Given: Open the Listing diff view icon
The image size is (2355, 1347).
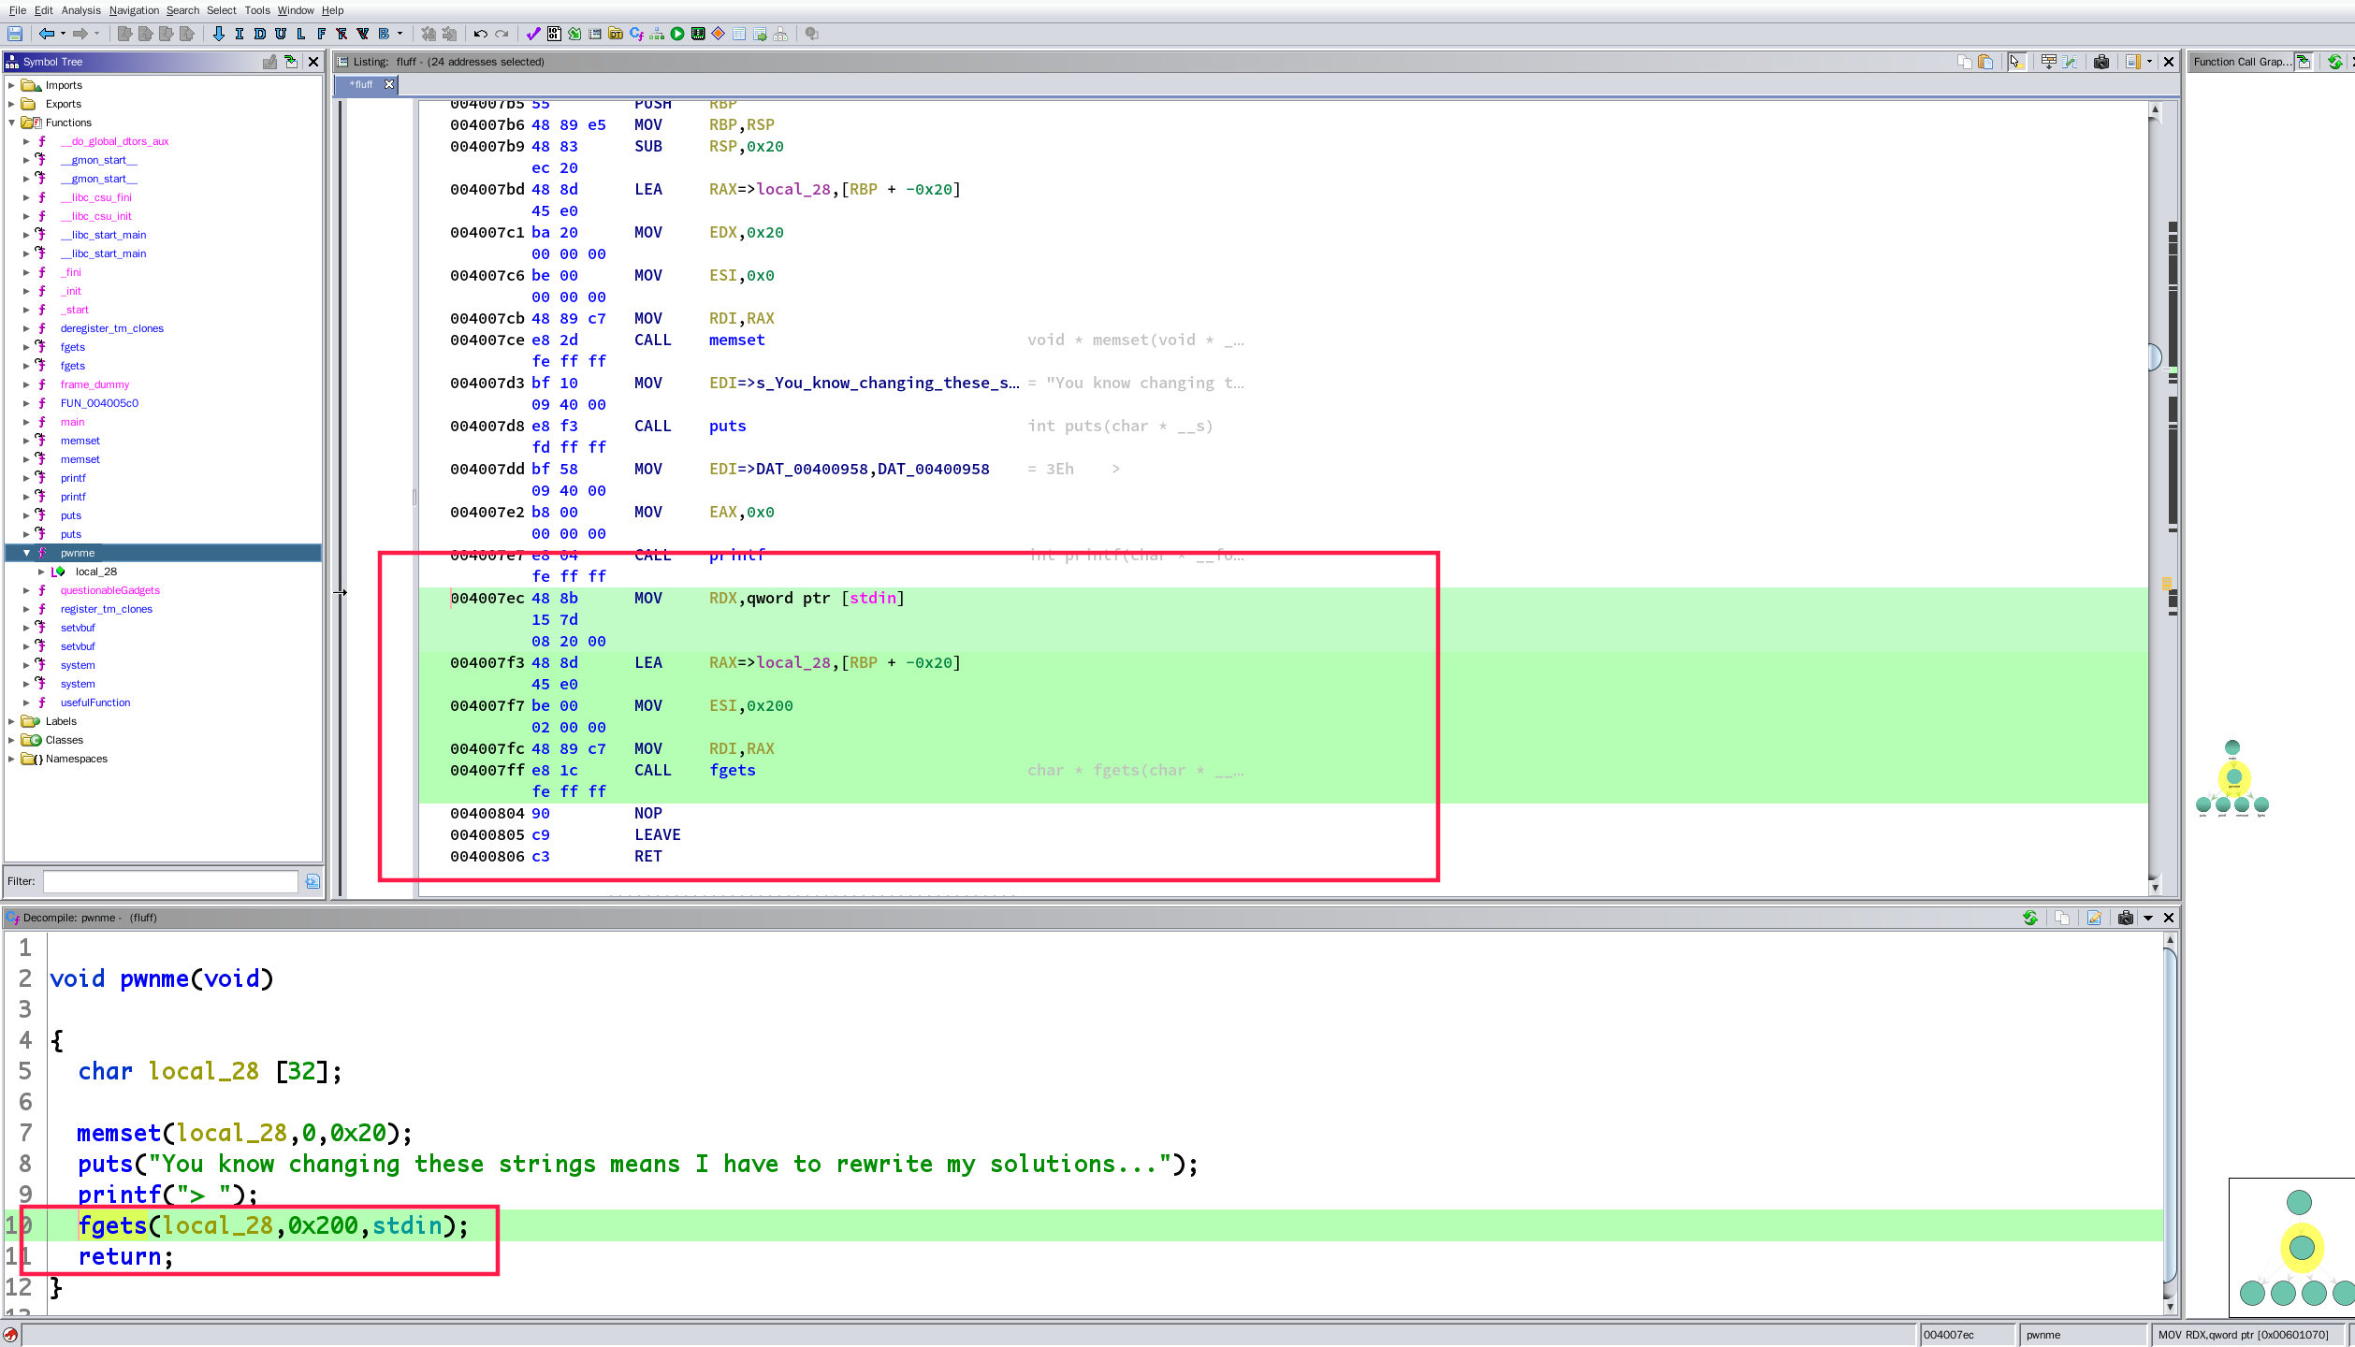Looking at the screenshot, I should point(2070,62).
